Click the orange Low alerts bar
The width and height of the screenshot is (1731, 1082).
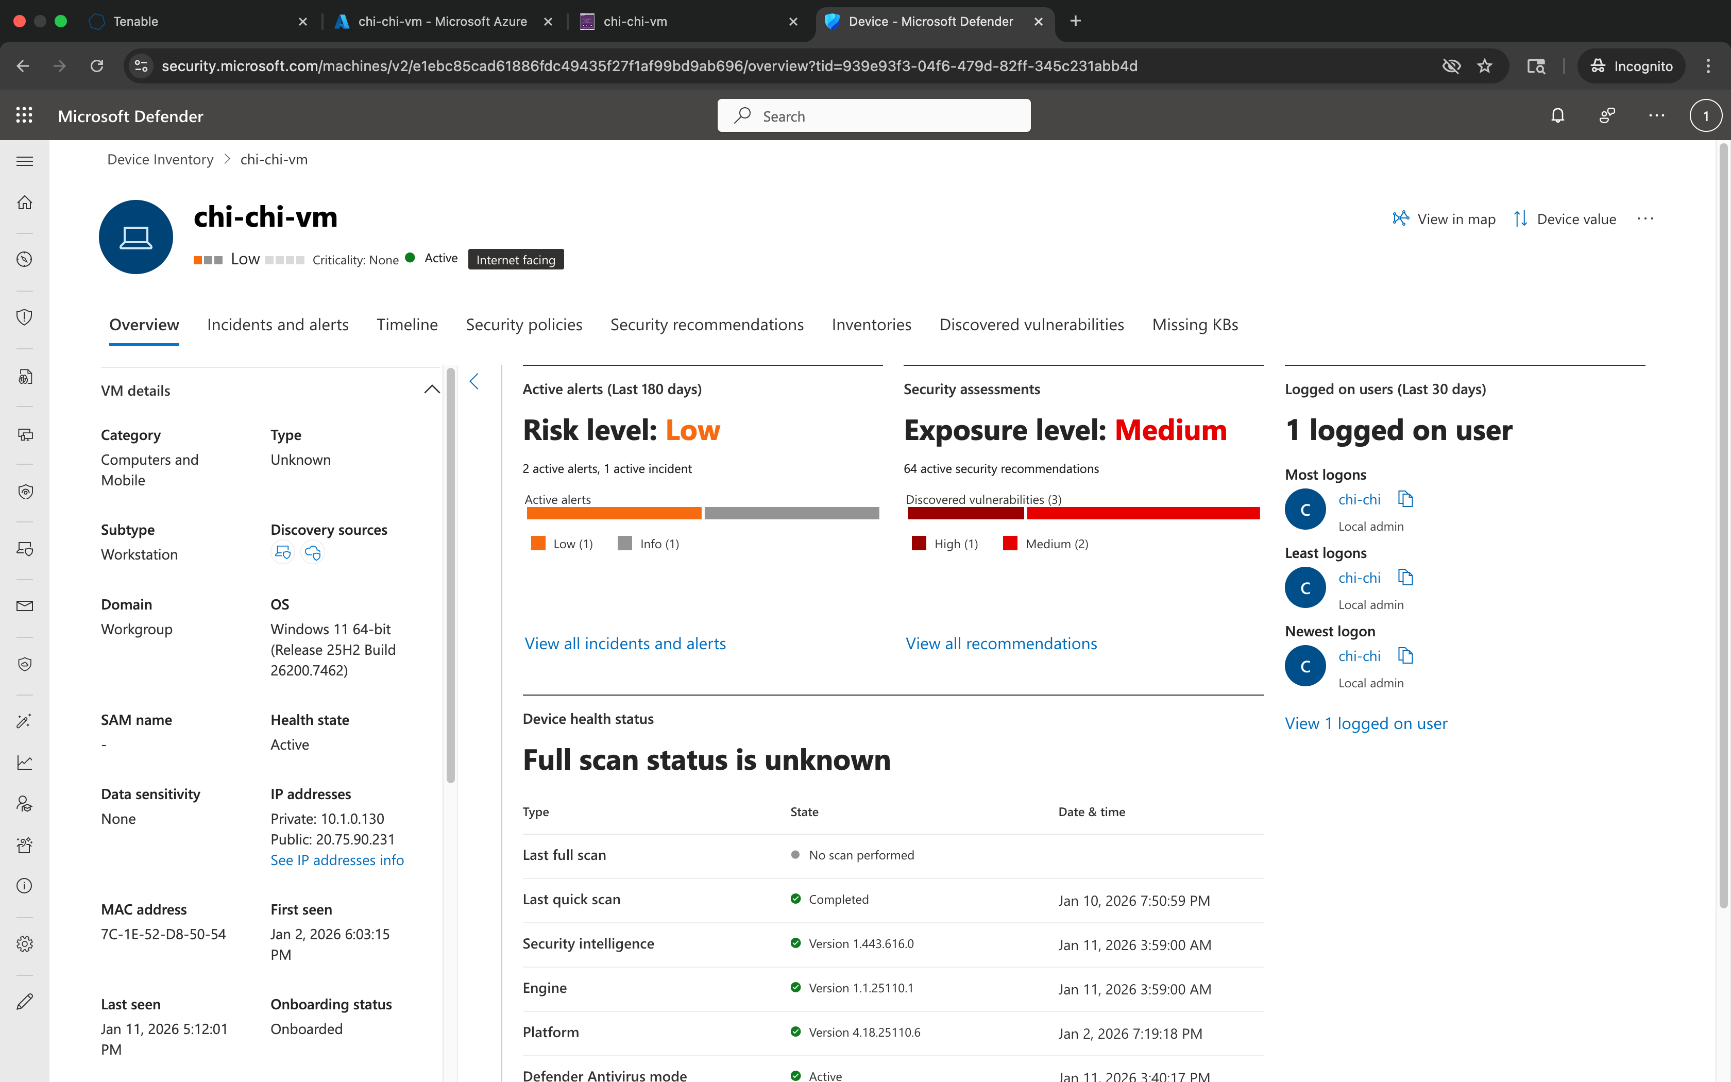(x=614, y=513)
